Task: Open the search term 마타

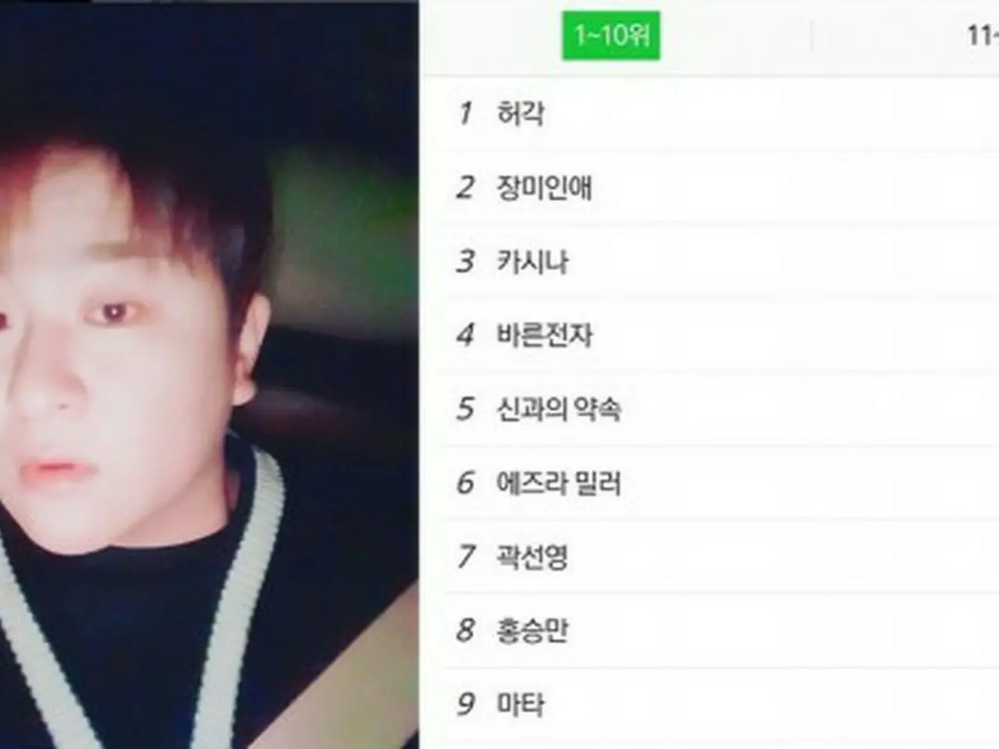Action: (521, 704)
